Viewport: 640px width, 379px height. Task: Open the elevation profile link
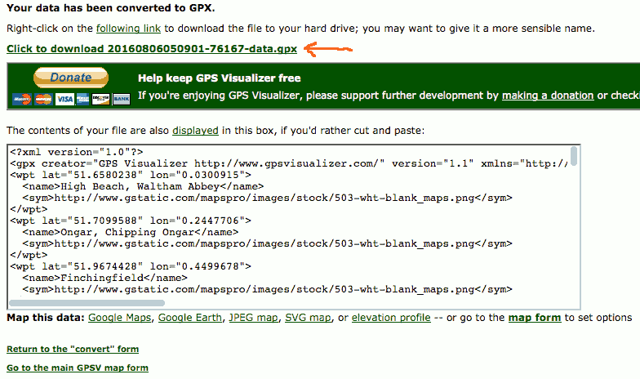tap(391, 318)
